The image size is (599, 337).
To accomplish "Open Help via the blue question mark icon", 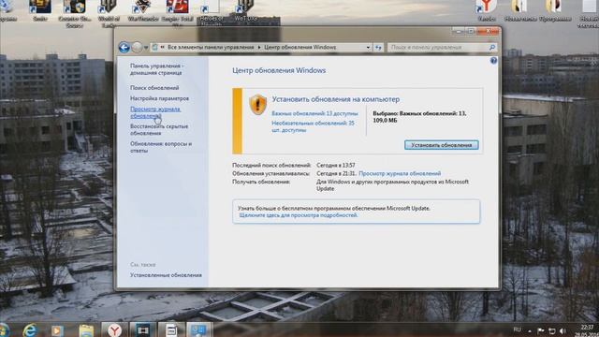I will (493, 61).
